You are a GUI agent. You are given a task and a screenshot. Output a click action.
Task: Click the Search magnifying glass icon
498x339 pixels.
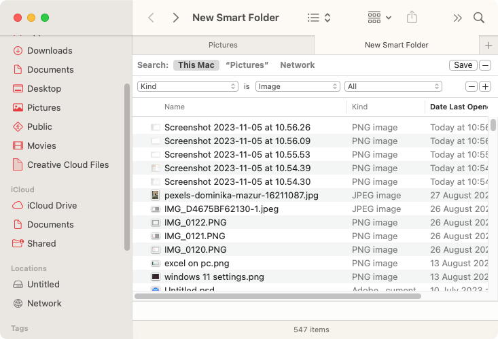pos(478,18)
